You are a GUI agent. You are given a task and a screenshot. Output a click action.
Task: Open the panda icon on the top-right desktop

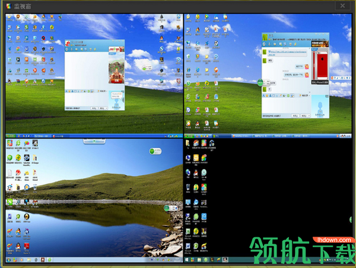[x=216, y=43]
